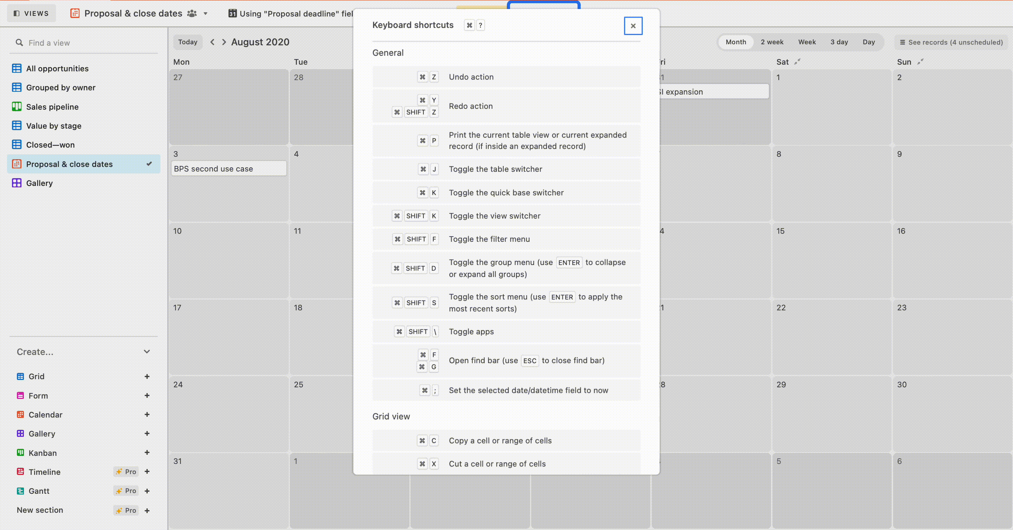The width and height of the screenshot is (1013, 530).
Task: Add a new Grid view with plus
Action: 147,376
